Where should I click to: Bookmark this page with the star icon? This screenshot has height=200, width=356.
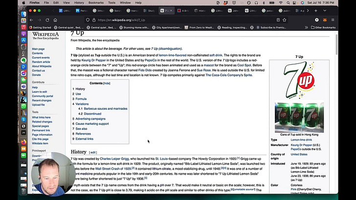pyautogui.click(x=285, y=20)
